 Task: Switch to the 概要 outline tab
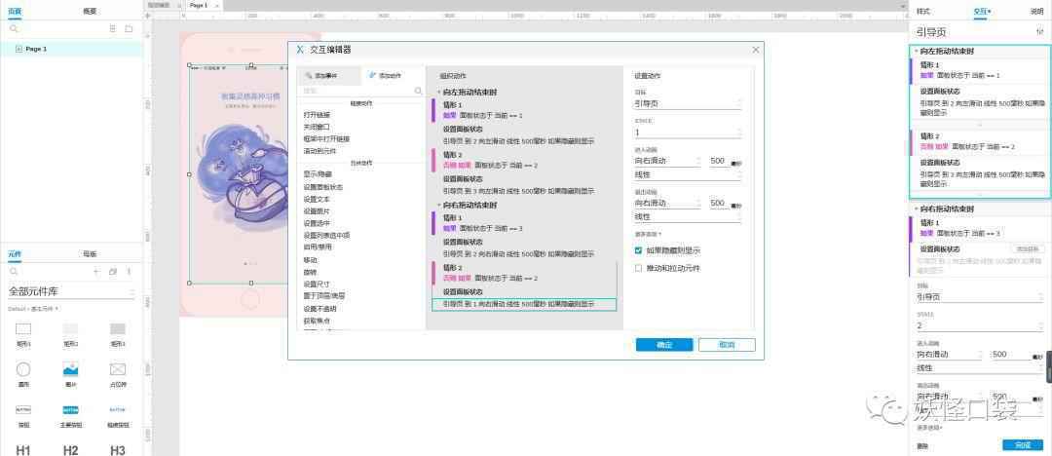pyautogui.click(x=90, y=11)
